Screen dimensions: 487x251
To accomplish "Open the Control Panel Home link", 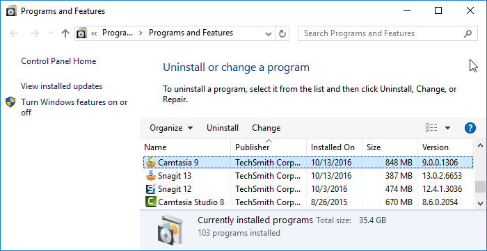I will coord(58,61).
